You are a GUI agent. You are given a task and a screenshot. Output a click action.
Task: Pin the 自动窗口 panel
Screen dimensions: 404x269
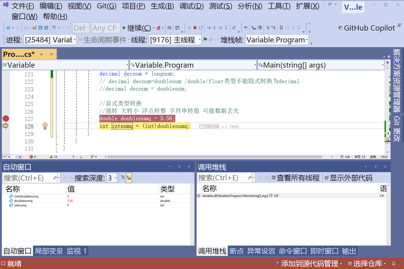click(179, 167)
